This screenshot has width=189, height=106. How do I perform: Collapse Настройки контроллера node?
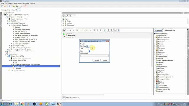click(x=5, y=17)
